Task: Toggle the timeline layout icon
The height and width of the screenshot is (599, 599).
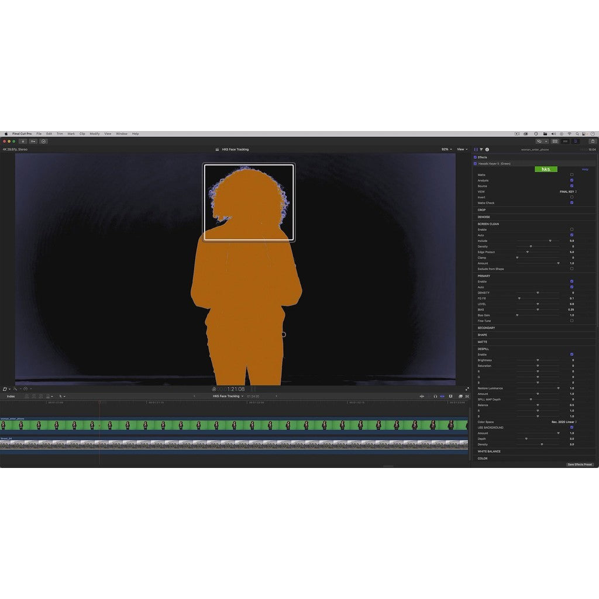Action: pyautogui.click(x=566, y=142)
